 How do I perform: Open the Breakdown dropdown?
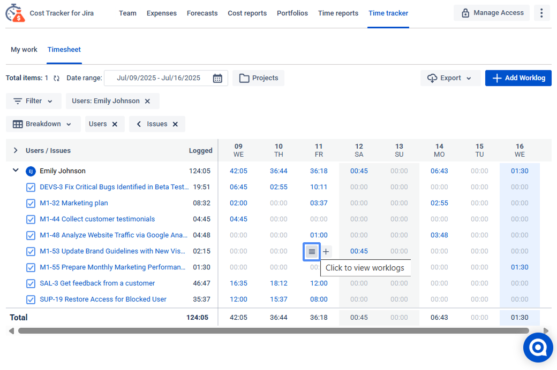[43, 124]
